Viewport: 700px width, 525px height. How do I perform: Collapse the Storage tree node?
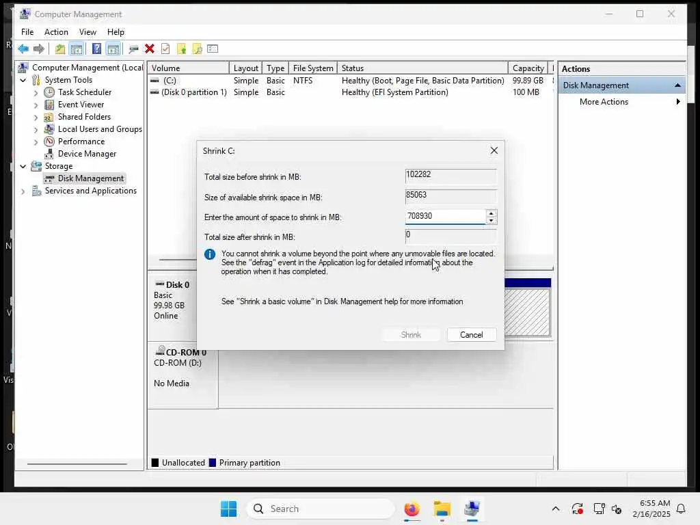click(23, 167)
